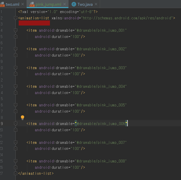Collapse the pink_jump_004 item fold marker
181x180 pixels.
(x=15, y=87)
